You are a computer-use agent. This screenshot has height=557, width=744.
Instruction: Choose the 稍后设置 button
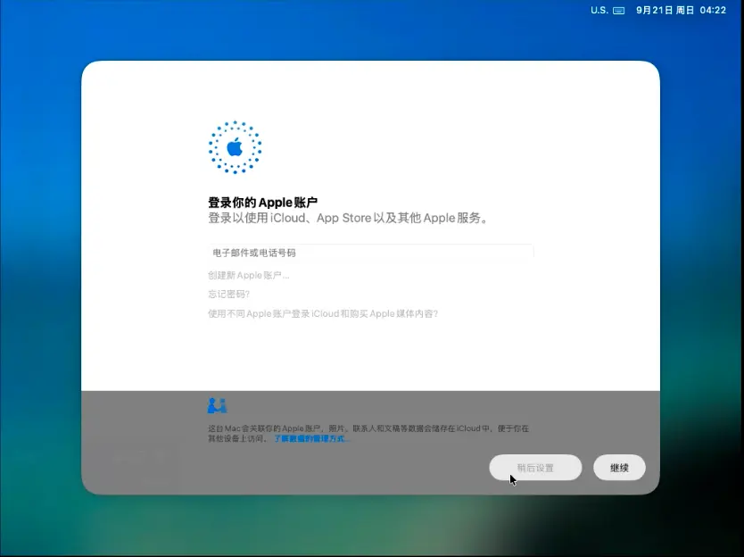click(535, 468)
